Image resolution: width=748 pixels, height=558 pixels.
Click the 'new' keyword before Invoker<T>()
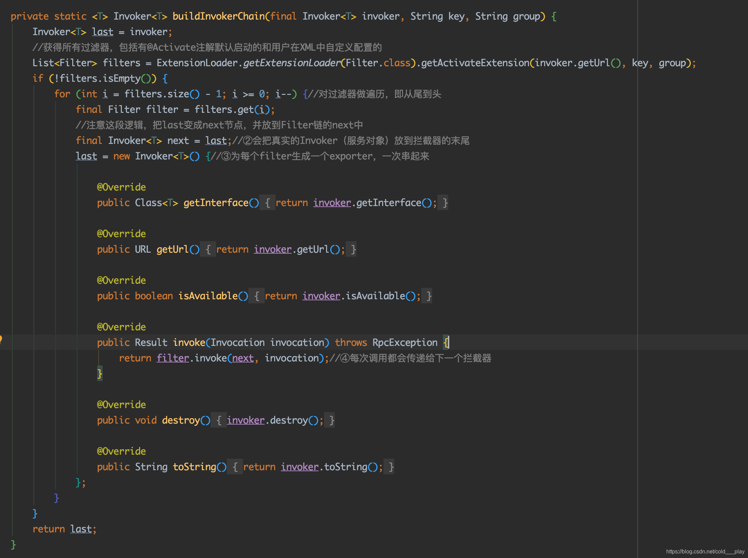(122, 156)
